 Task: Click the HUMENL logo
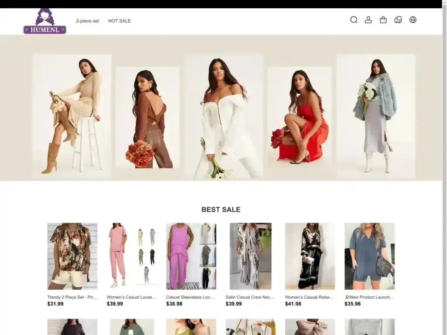click(x=45, y=20)
